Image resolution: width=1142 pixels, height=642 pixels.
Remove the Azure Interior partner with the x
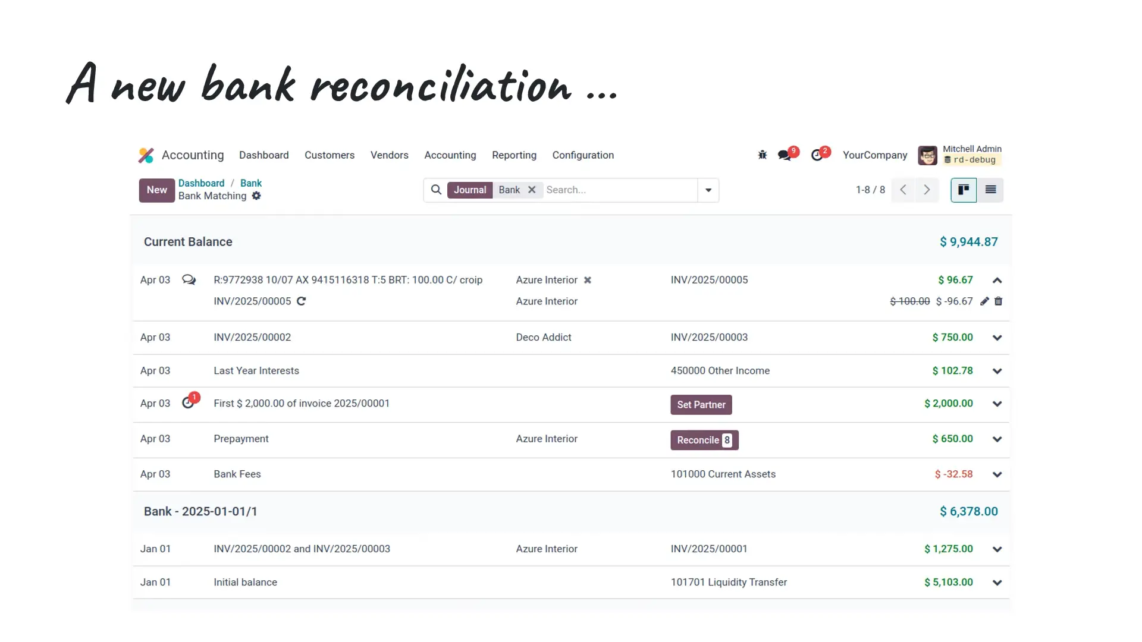coord(588,280)
